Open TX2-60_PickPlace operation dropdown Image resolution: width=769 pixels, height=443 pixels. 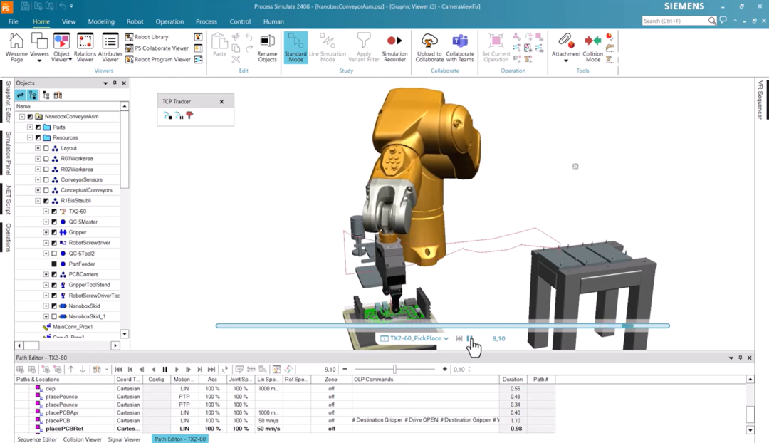tap(446, 338)
